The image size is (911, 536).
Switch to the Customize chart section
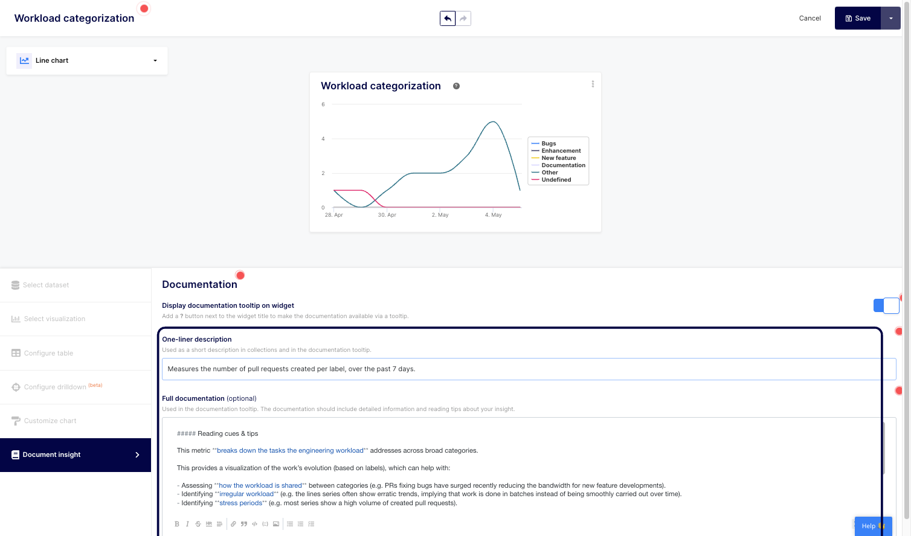click(51, 421)
